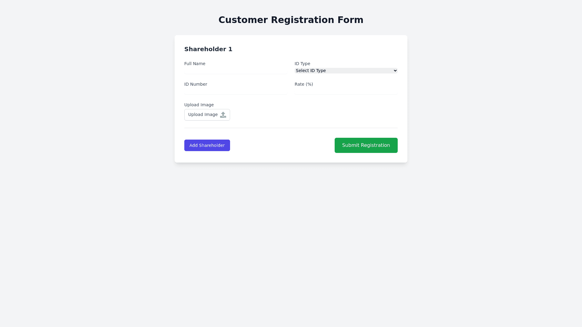Image resolution: width=582 pixels, height=327 pixels.
Task: Click the upload arrow icon
Action: (223, 115)
